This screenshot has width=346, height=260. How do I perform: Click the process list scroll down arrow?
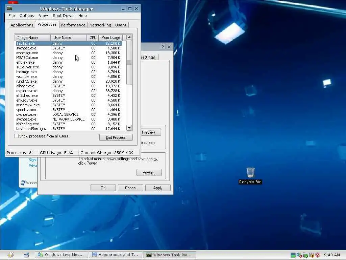[x=129, y=128]
